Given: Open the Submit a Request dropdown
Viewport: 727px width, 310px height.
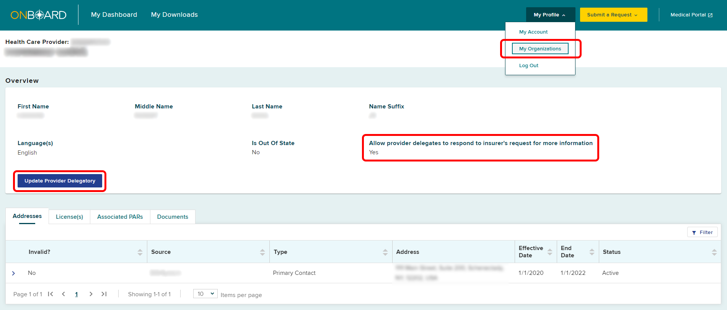Looking at the screenshot, I should pos(613,15).
